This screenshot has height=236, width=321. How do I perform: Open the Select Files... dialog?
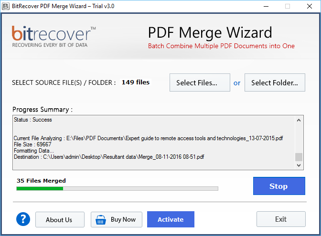(x=200, y=82)
